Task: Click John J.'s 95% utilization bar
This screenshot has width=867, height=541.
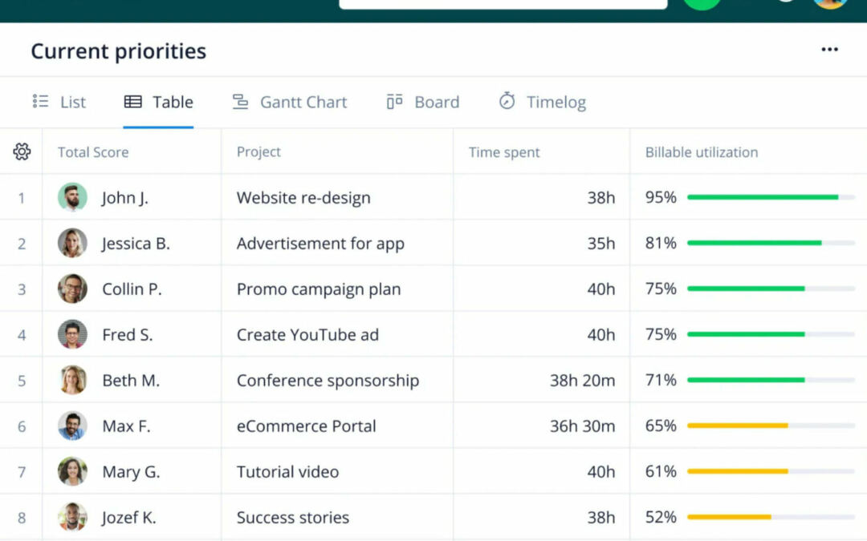Action: pos(763,197)
